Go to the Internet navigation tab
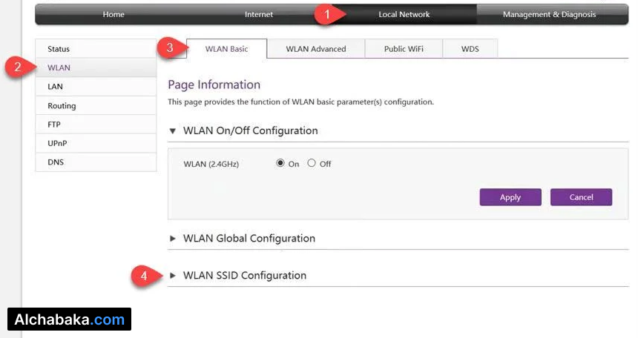Screen dimensions: 638x338 (259, 14)
